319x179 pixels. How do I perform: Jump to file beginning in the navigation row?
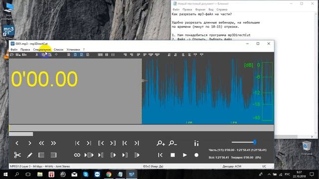(125, 143)
